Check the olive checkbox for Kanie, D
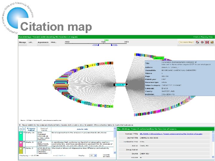The width and height of the screenshot is (215, 161). [x=21, y=148]
